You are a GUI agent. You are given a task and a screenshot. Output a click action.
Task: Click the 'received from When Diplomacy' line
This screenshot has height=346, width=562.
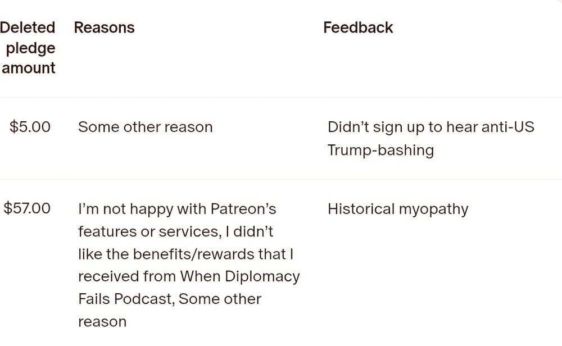click(x=189, y=277)
